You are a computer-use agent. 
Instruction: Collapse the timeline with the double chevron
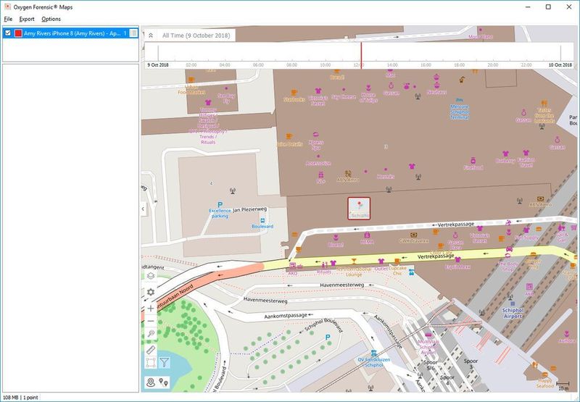click(x=151, y=35)
